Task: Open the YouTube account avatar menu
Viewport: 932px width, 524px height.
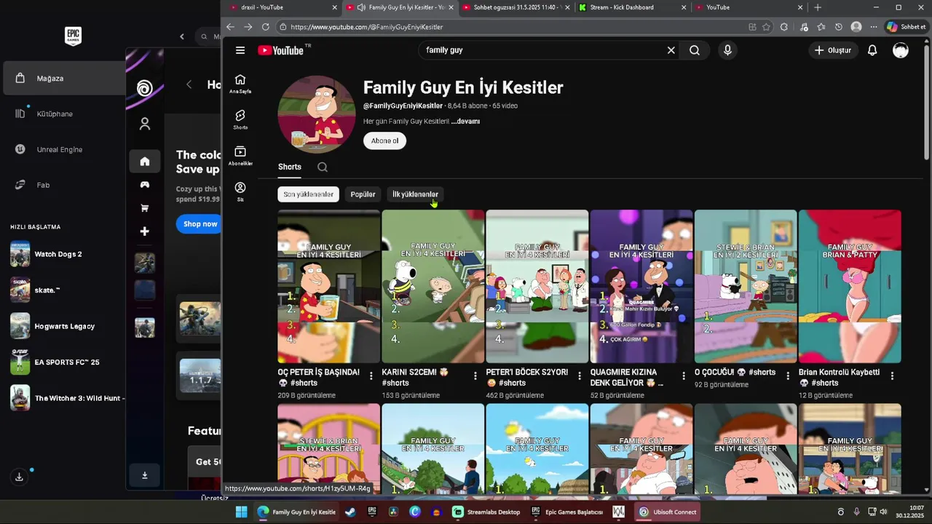Action: click(901, 50)
